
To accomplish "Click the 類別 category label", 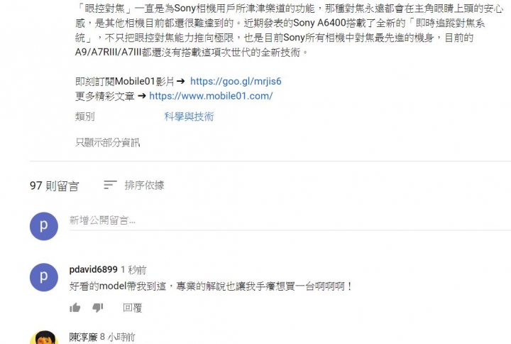I will coord(84,117).
